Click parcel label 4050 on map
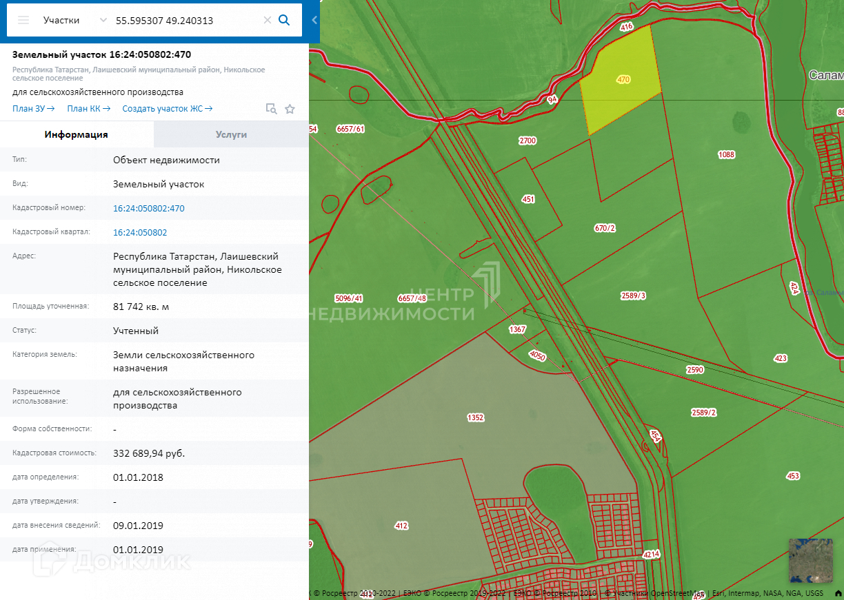This screenshot has width=844, height=600. point(538,355)
